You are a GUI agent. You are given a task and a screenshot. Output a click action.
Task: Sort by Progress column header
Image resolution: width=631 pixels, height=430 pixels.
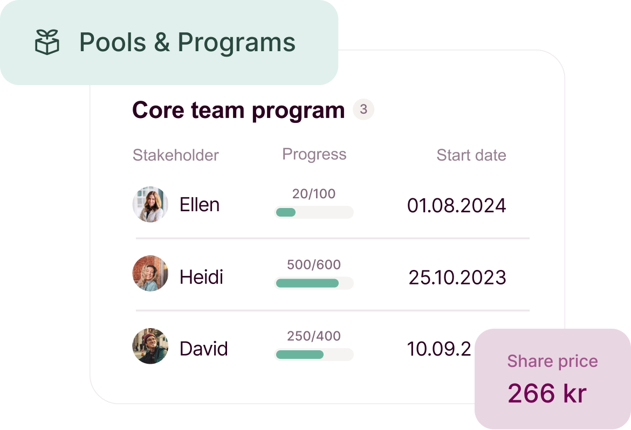pyautogui.click(x=314, y=155)
